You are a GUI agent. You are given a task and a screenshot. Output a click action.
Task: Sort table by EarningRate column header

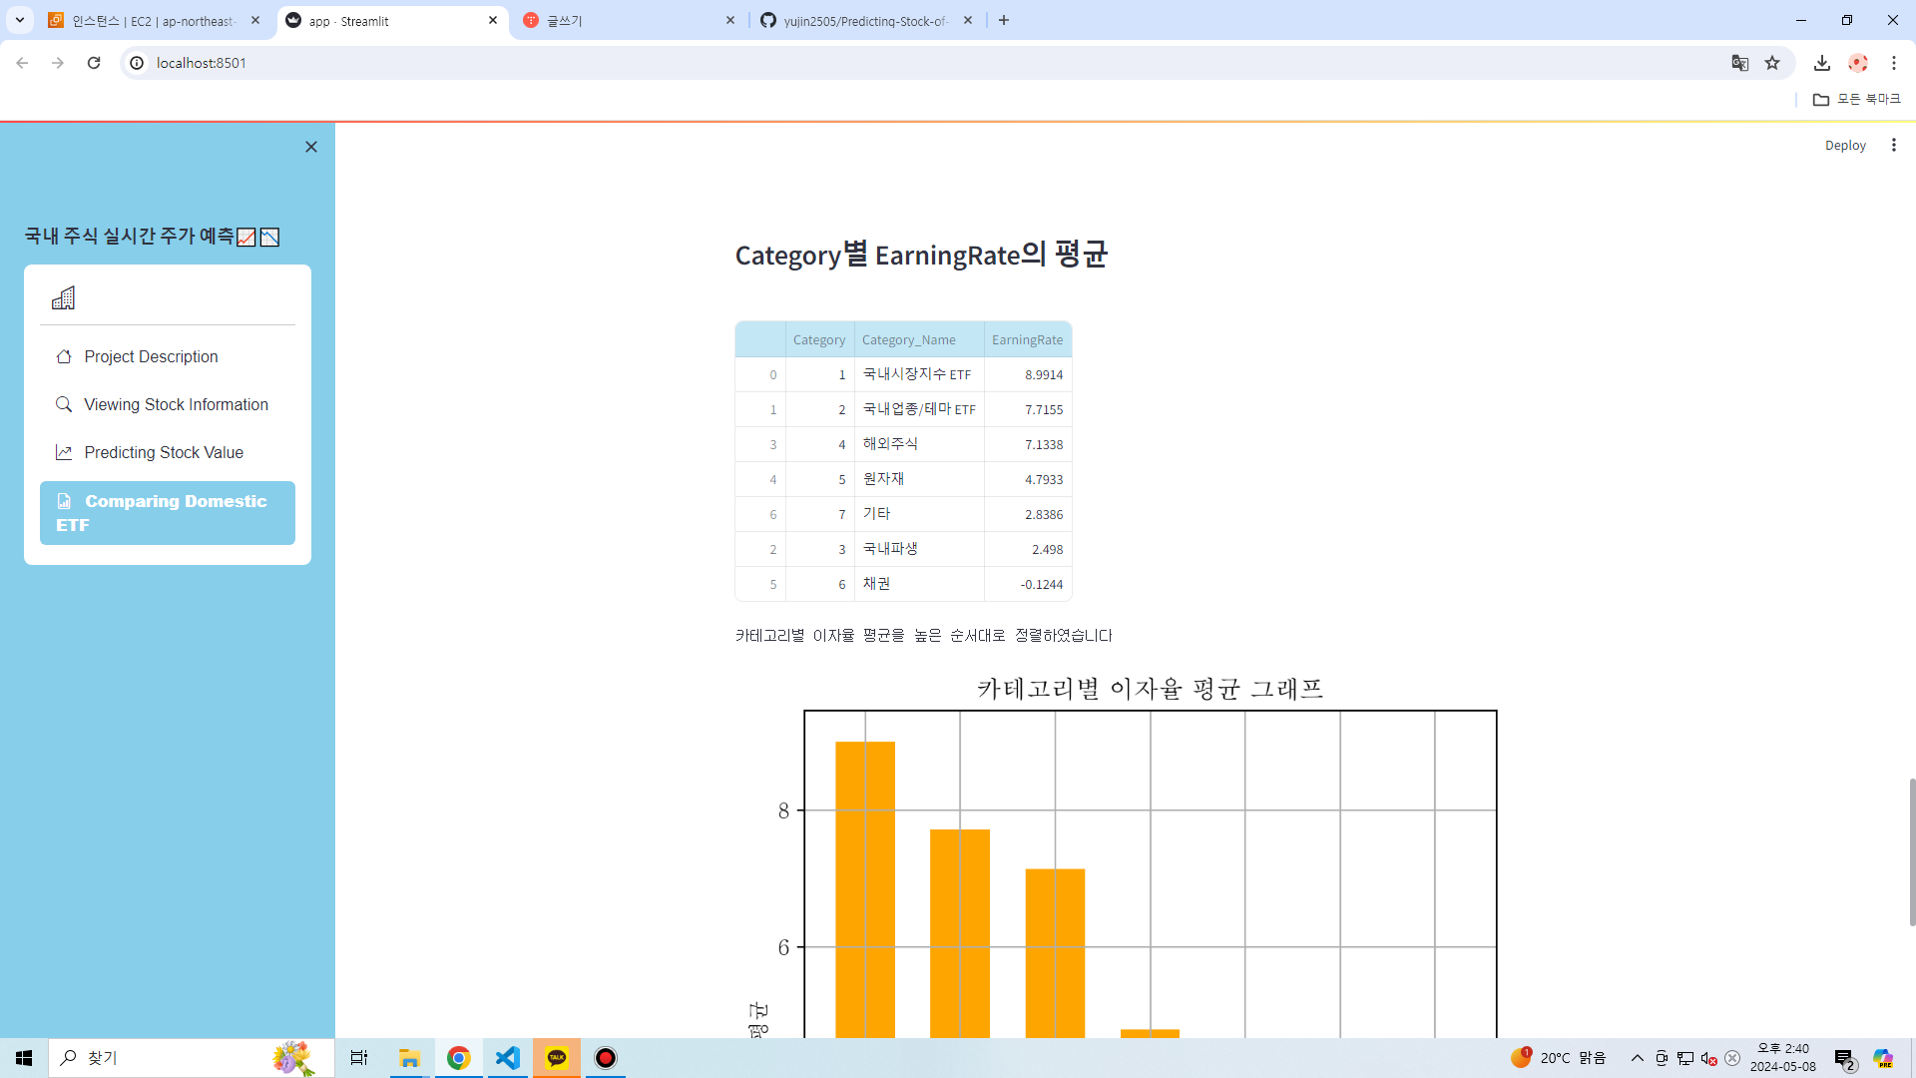coord(1027,339)
